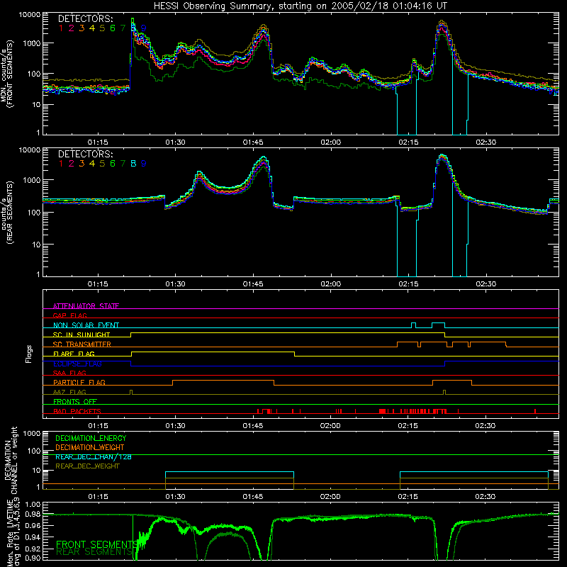This screenshot has height=567, width=567.
Task: Click DETECTORS: label in front segments panel
Action: [86, 19]
